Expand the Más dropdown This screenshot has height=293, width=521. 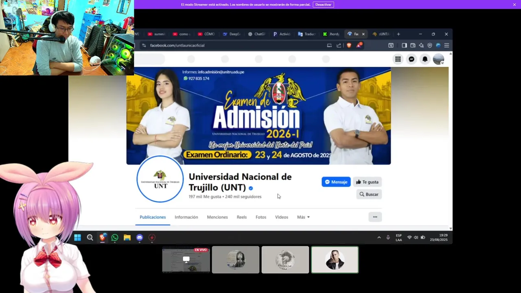303,217
